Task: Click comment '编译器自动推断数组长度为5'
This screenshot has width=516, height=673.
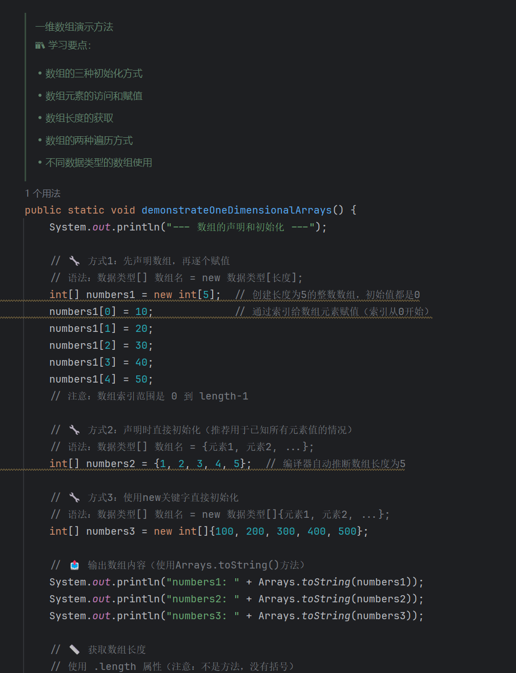Action: coord(344,464)
